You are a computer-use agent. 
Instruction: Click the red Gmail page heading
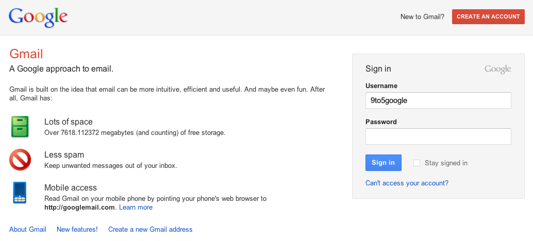[26, 54]
